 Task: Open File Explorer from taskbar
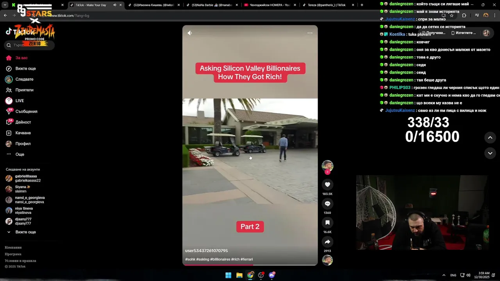click(x=239, y=275)
